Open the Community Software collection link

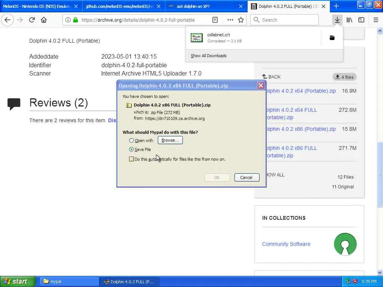point(286,244)
